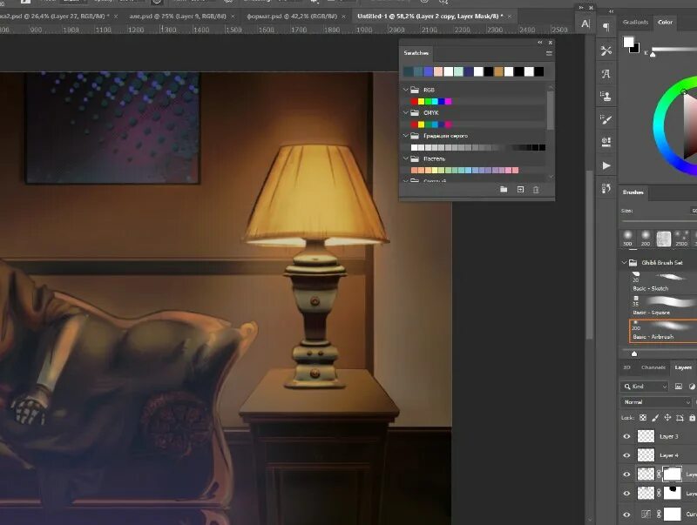
Task: Select the Basic - Sketch brush
Action: click(x=663, y=282)
